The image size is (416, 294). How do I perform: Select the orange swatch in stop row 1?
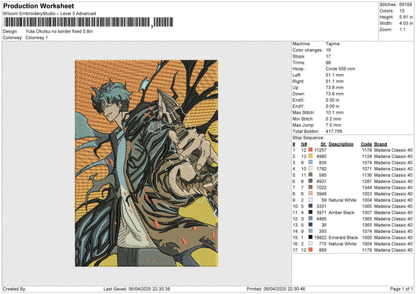310,150
